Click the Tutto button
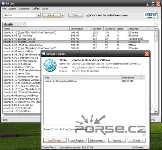The image size is (162, 150). [x=75, y=15]
